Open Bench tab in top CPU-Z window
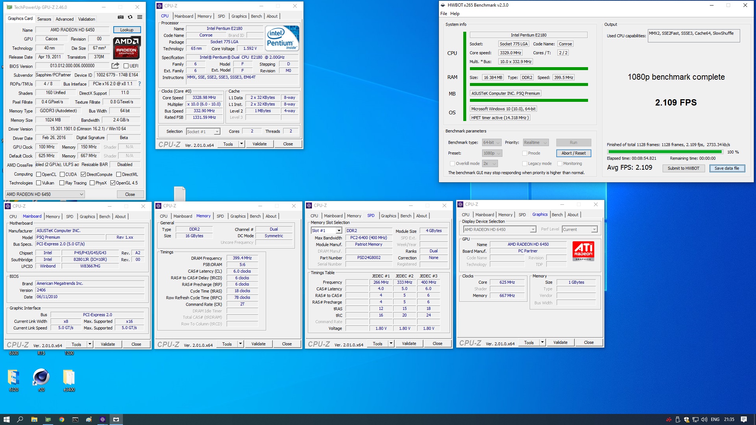This screenshot has width=756, height=425. pyautogui.click(x=257, y=16)
